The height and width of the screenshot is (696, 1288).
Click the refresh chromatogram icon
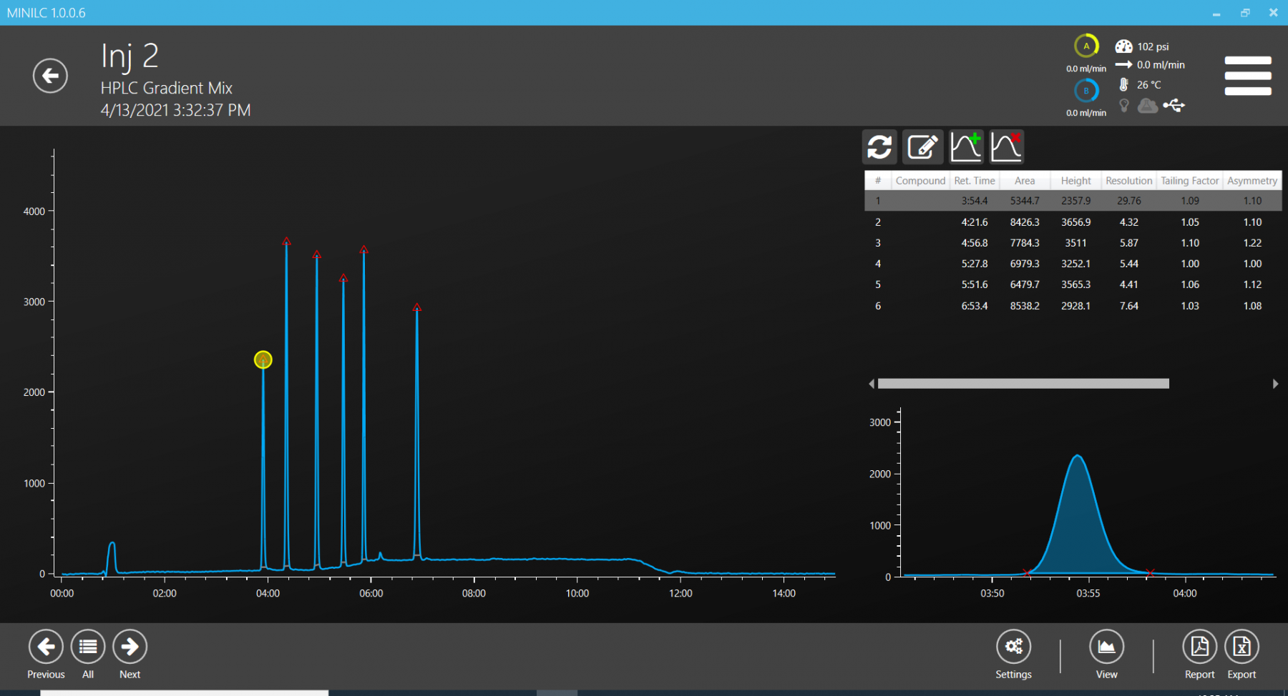879,147
